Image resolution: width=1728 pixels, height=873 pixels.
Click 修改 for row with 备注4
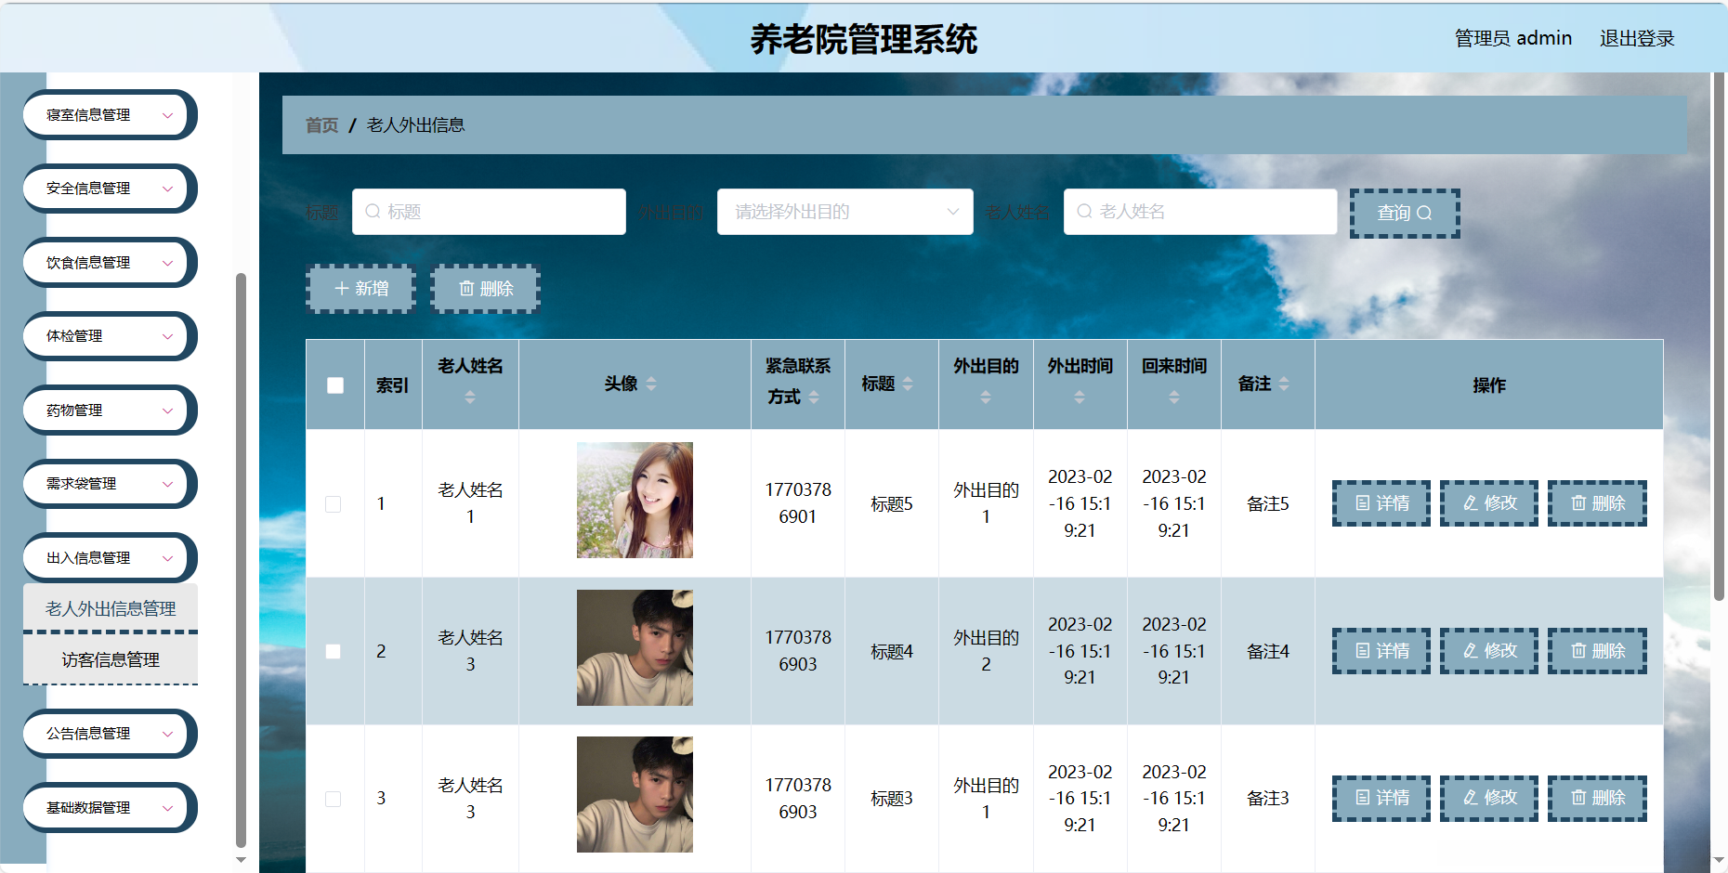click(x=1489, y=651)
